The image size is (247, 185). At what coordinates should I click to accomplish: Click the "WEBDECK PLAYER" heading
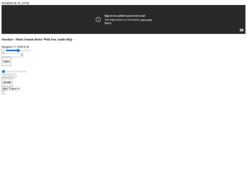click(x=16, y=3)
